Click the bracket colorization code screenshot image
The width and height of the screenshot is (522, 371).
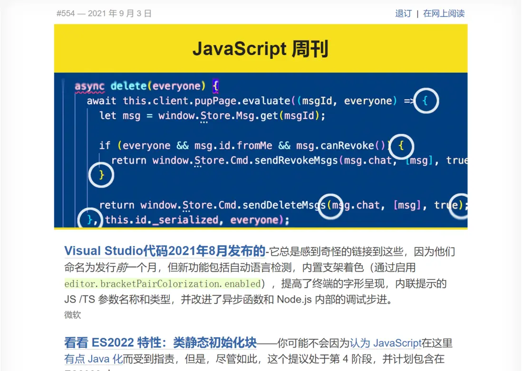click(x=261, y=150)
